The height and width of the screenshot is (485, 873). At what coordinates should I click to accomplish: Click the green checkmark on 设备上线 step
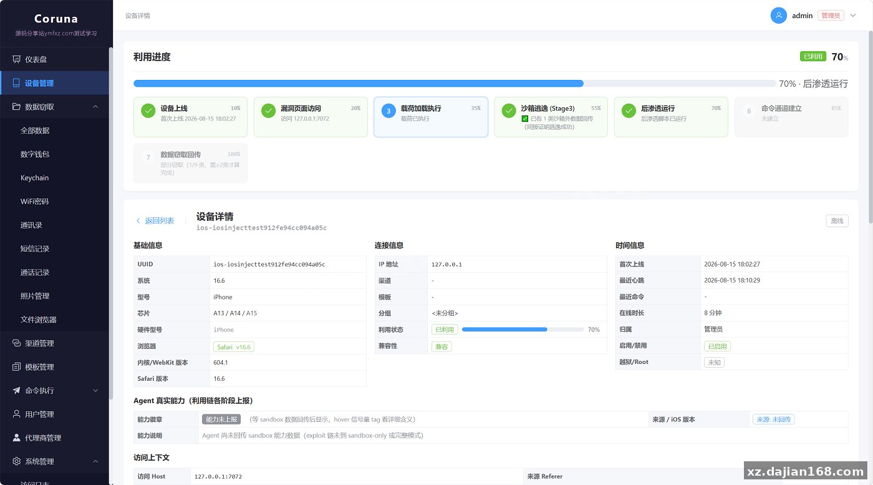(x=148, y=110)
